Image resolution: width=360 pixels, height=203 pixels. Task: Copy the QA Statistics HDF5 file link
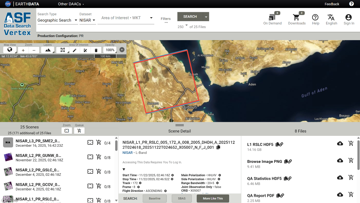(290, 178)
